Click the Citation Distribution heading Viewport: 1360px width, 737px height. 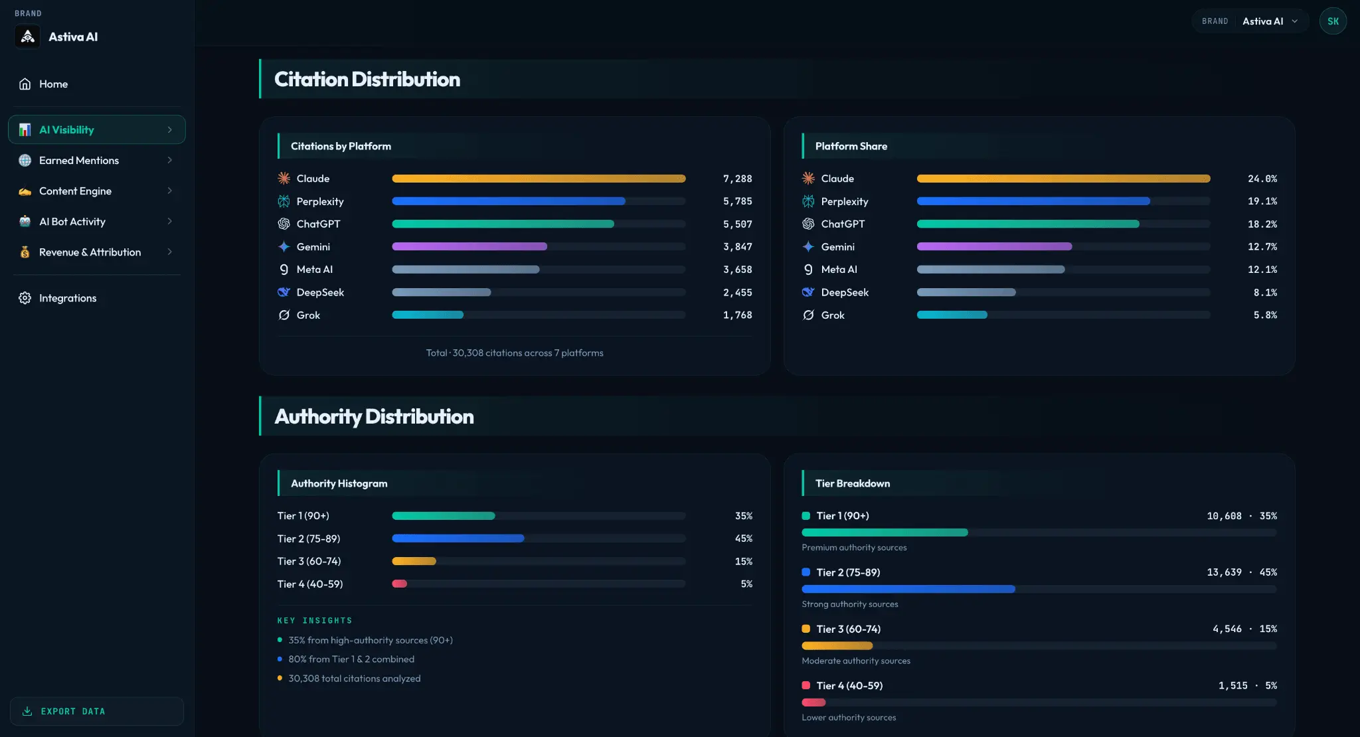tap(367, 79)
